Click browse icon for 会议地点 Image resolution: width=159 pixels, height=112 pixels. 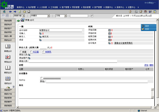(x=109, y=43)
